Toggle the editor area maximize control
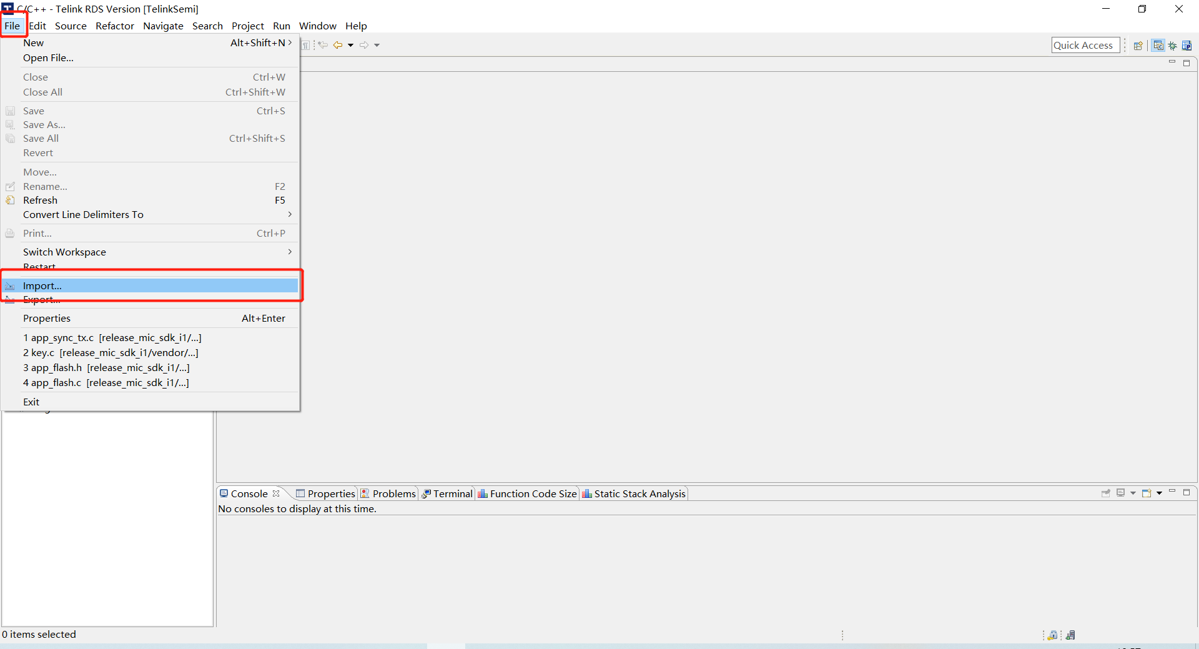1199x649 pixels. (x=1188, y=62)
